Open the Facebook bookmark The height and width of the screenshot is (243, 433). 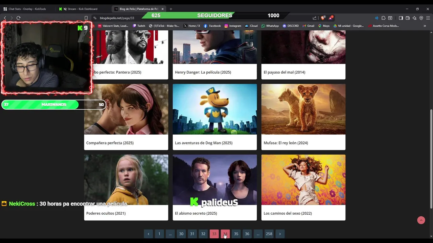[212, 26]
